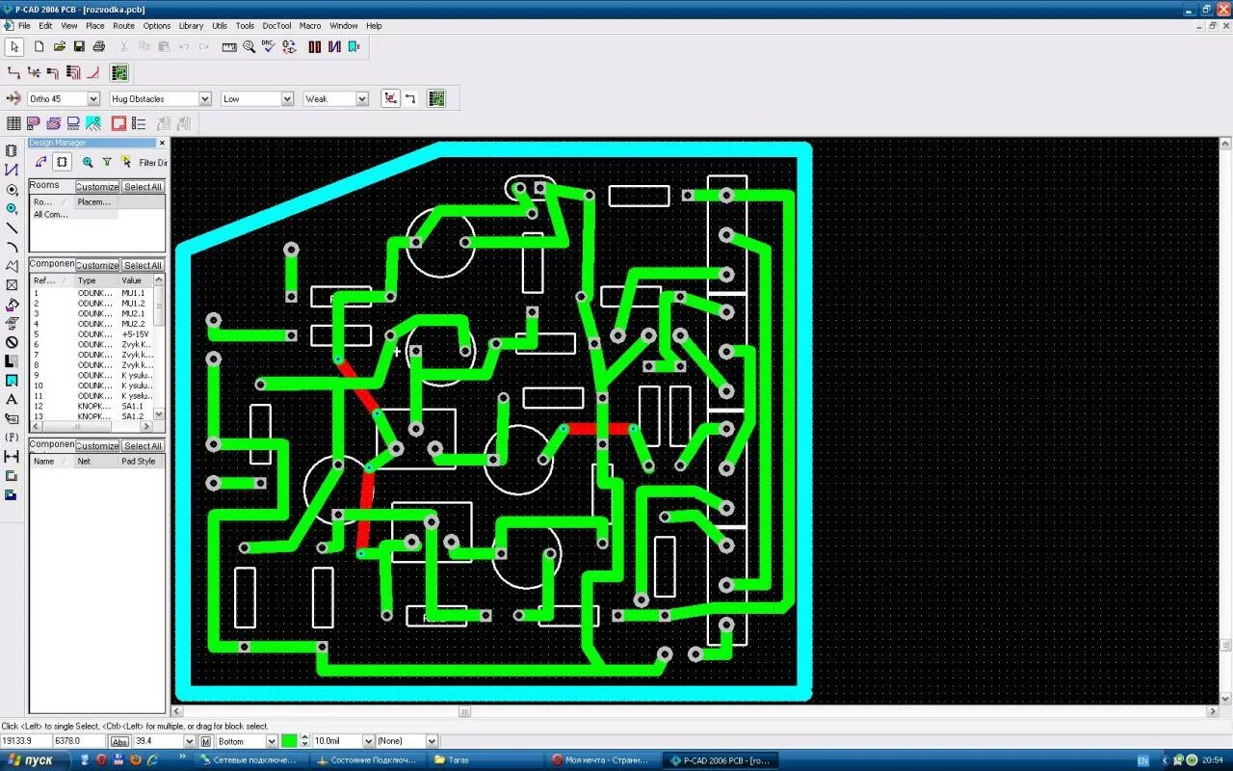Click the Route Manual tool icon
1233x771 pixels.
13,72
